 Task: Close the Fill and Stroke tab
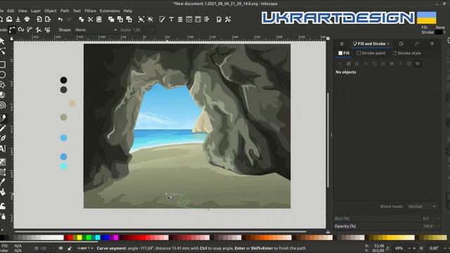(388, 44)
